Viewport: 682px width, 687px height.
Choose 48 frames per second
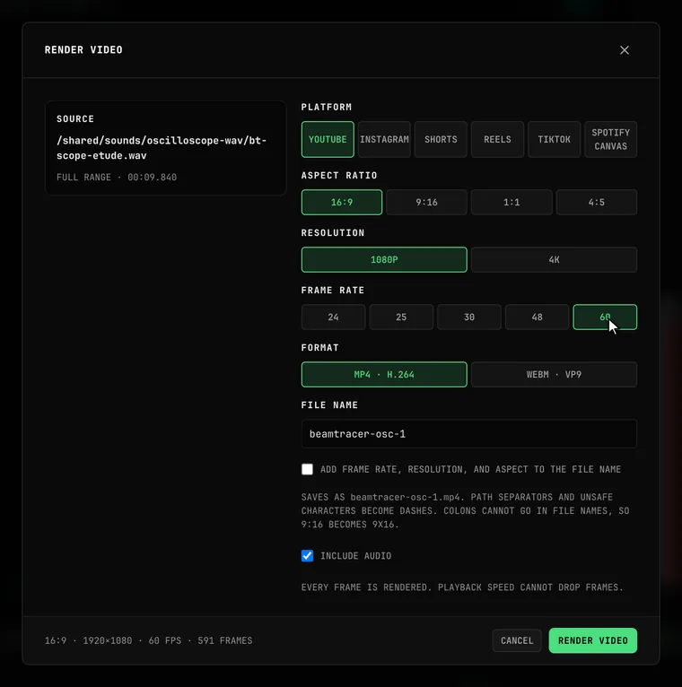(x=537, y=317)
